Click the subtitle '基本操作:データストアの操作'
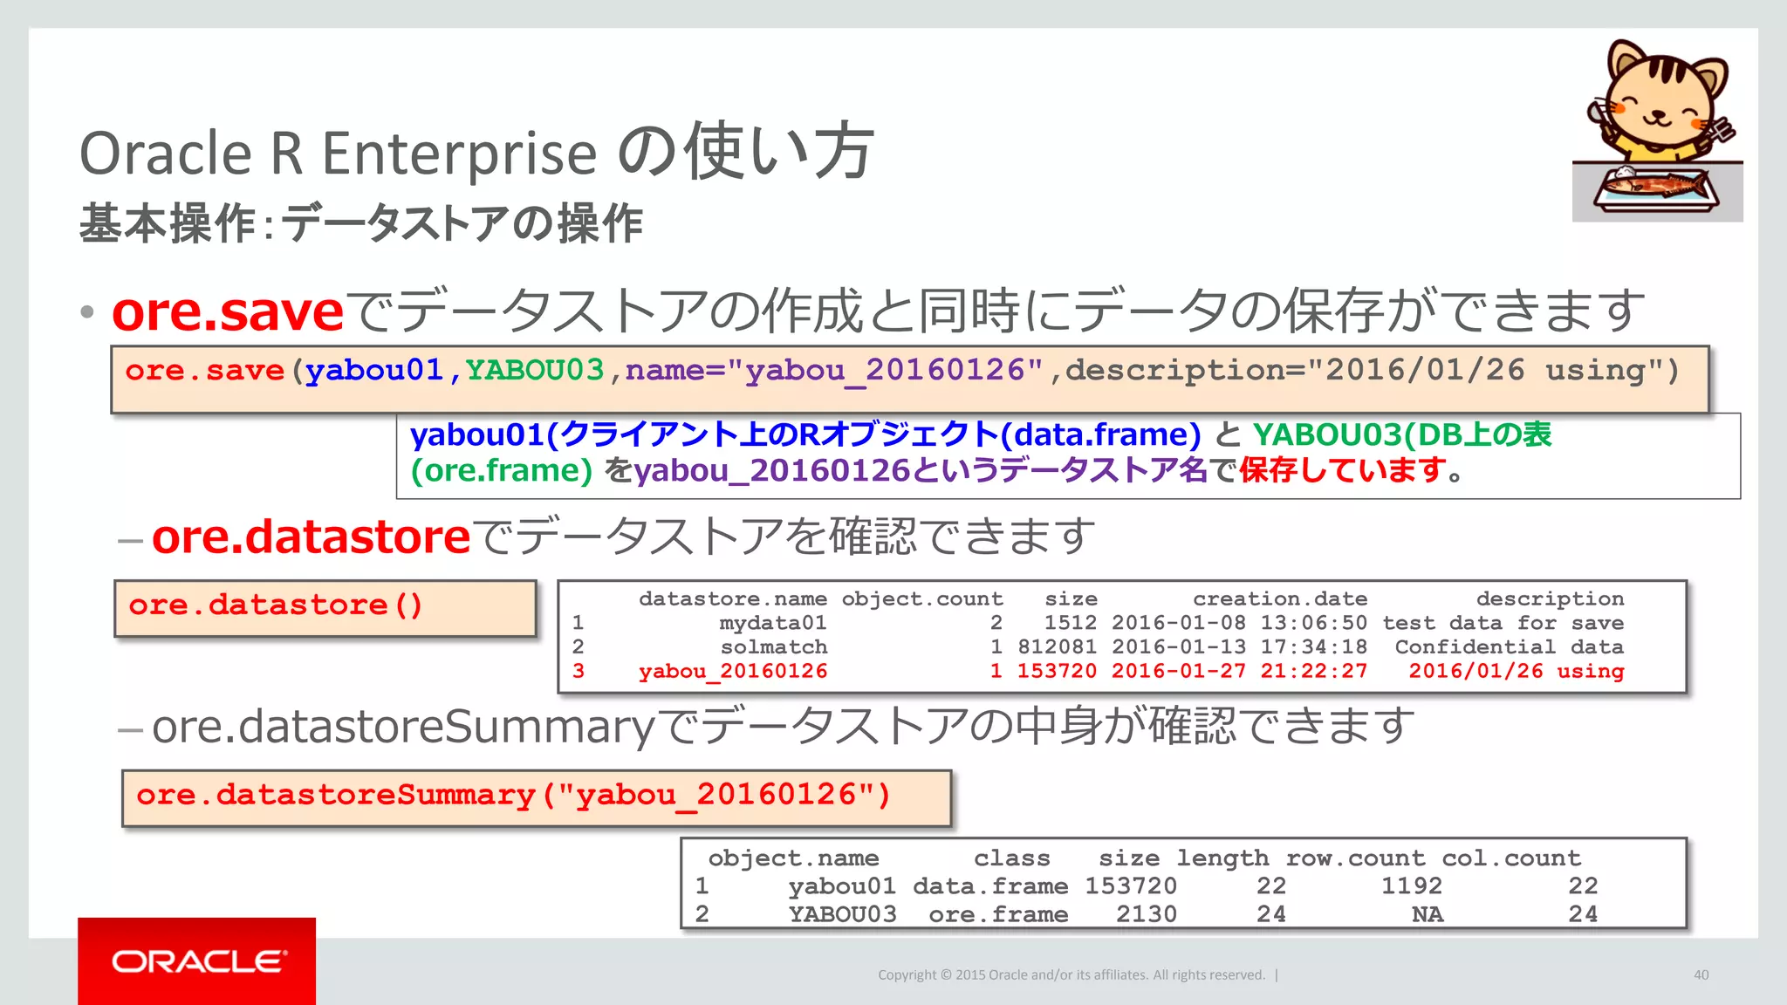 click(361, 223)
